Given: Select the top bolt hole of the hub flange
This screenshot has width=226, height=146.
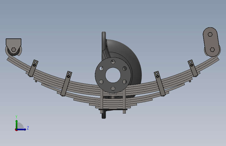Looking at the screenshot, I should 113,62.
